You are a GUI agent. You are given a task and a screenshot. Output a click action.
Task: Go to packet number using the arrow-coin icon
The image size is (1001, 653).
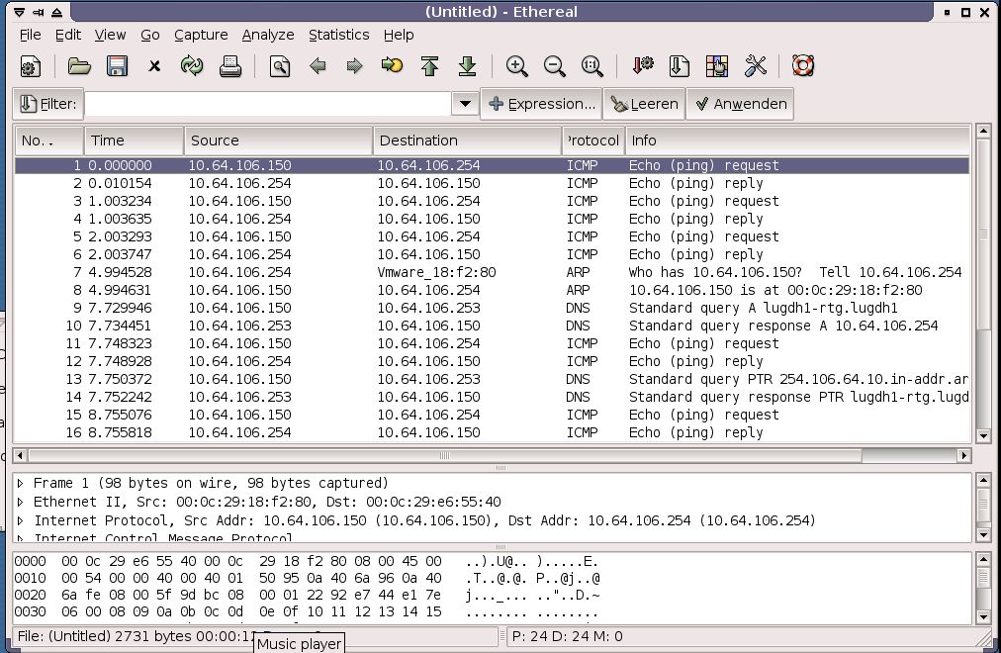pos(392,65)
